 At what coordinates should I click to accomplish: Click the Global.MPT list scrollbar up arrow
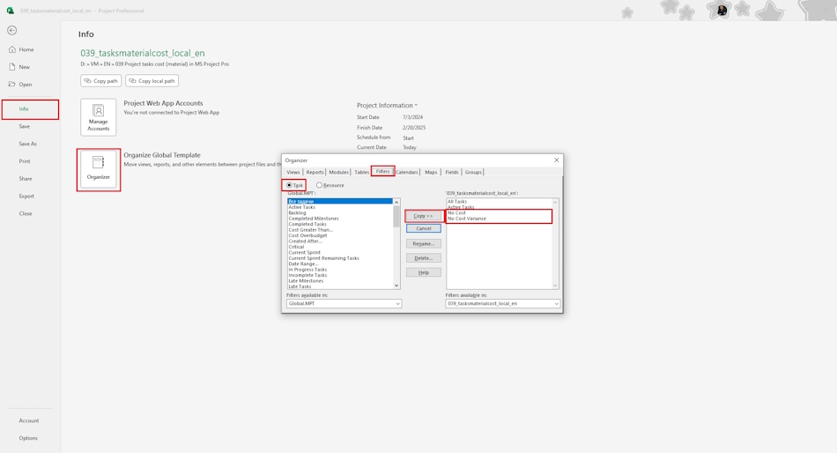[396, 202]
